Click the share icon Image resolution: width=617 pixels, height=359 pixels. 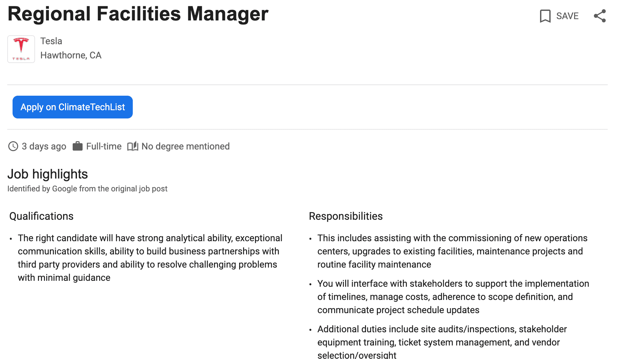(x=600, y=16)
